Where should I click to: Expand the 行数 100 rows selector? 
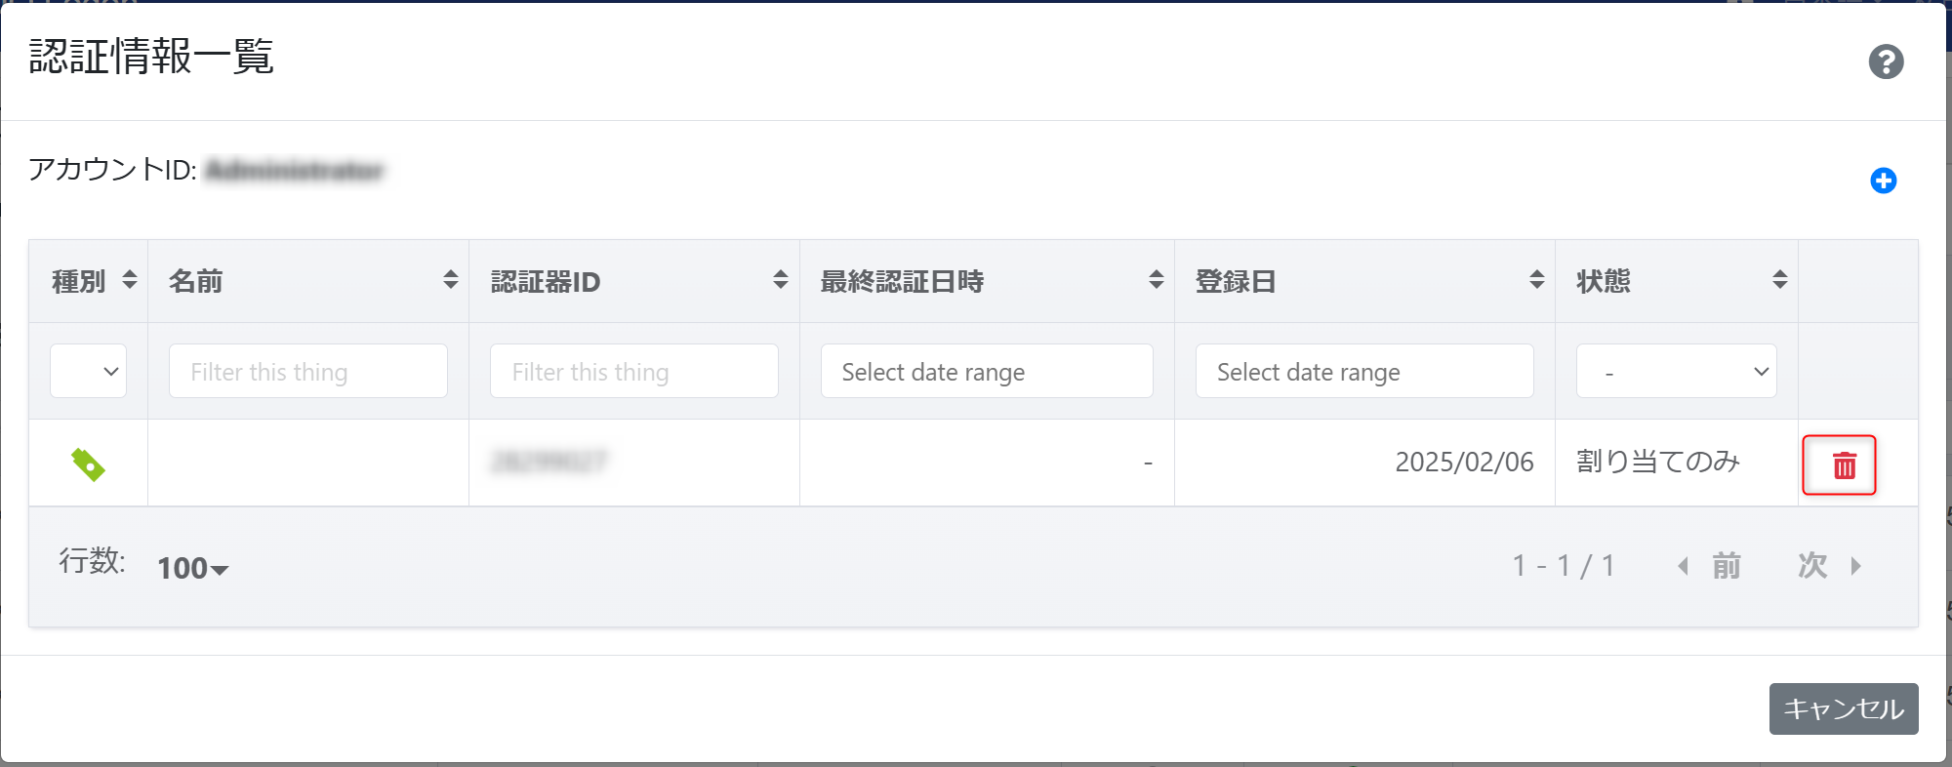[x=193, y=568]
